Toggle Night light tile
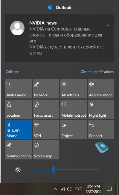The image size is (119, 195). (101, 109)
